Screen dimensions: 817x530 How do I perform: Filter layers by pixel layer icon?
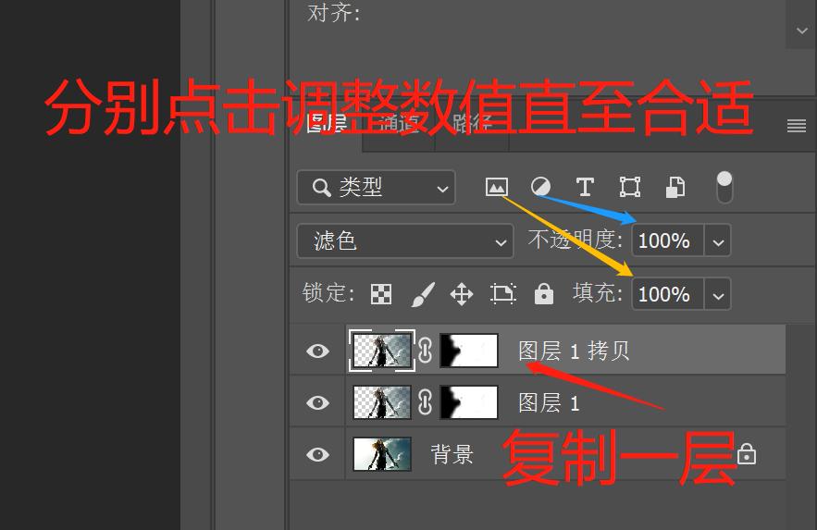point(497,187)
